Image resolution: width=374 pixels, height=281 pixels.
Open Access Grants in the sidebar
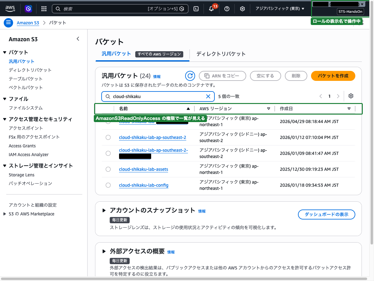22,146
